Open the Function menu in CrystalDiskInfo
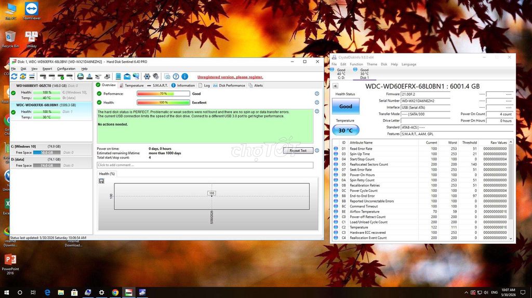Image resolution: width=532 pixels, height=298 pixels. click(x=356, y=64)
